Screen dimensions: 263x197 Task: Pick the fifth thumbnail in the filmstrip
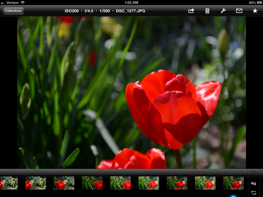point(121,183)
